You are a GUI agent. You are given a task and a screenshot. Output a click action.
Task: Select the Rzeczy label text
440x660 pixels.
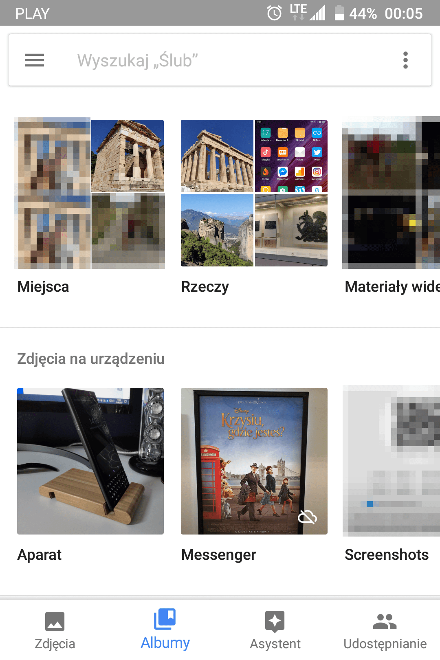click(205, 287)
